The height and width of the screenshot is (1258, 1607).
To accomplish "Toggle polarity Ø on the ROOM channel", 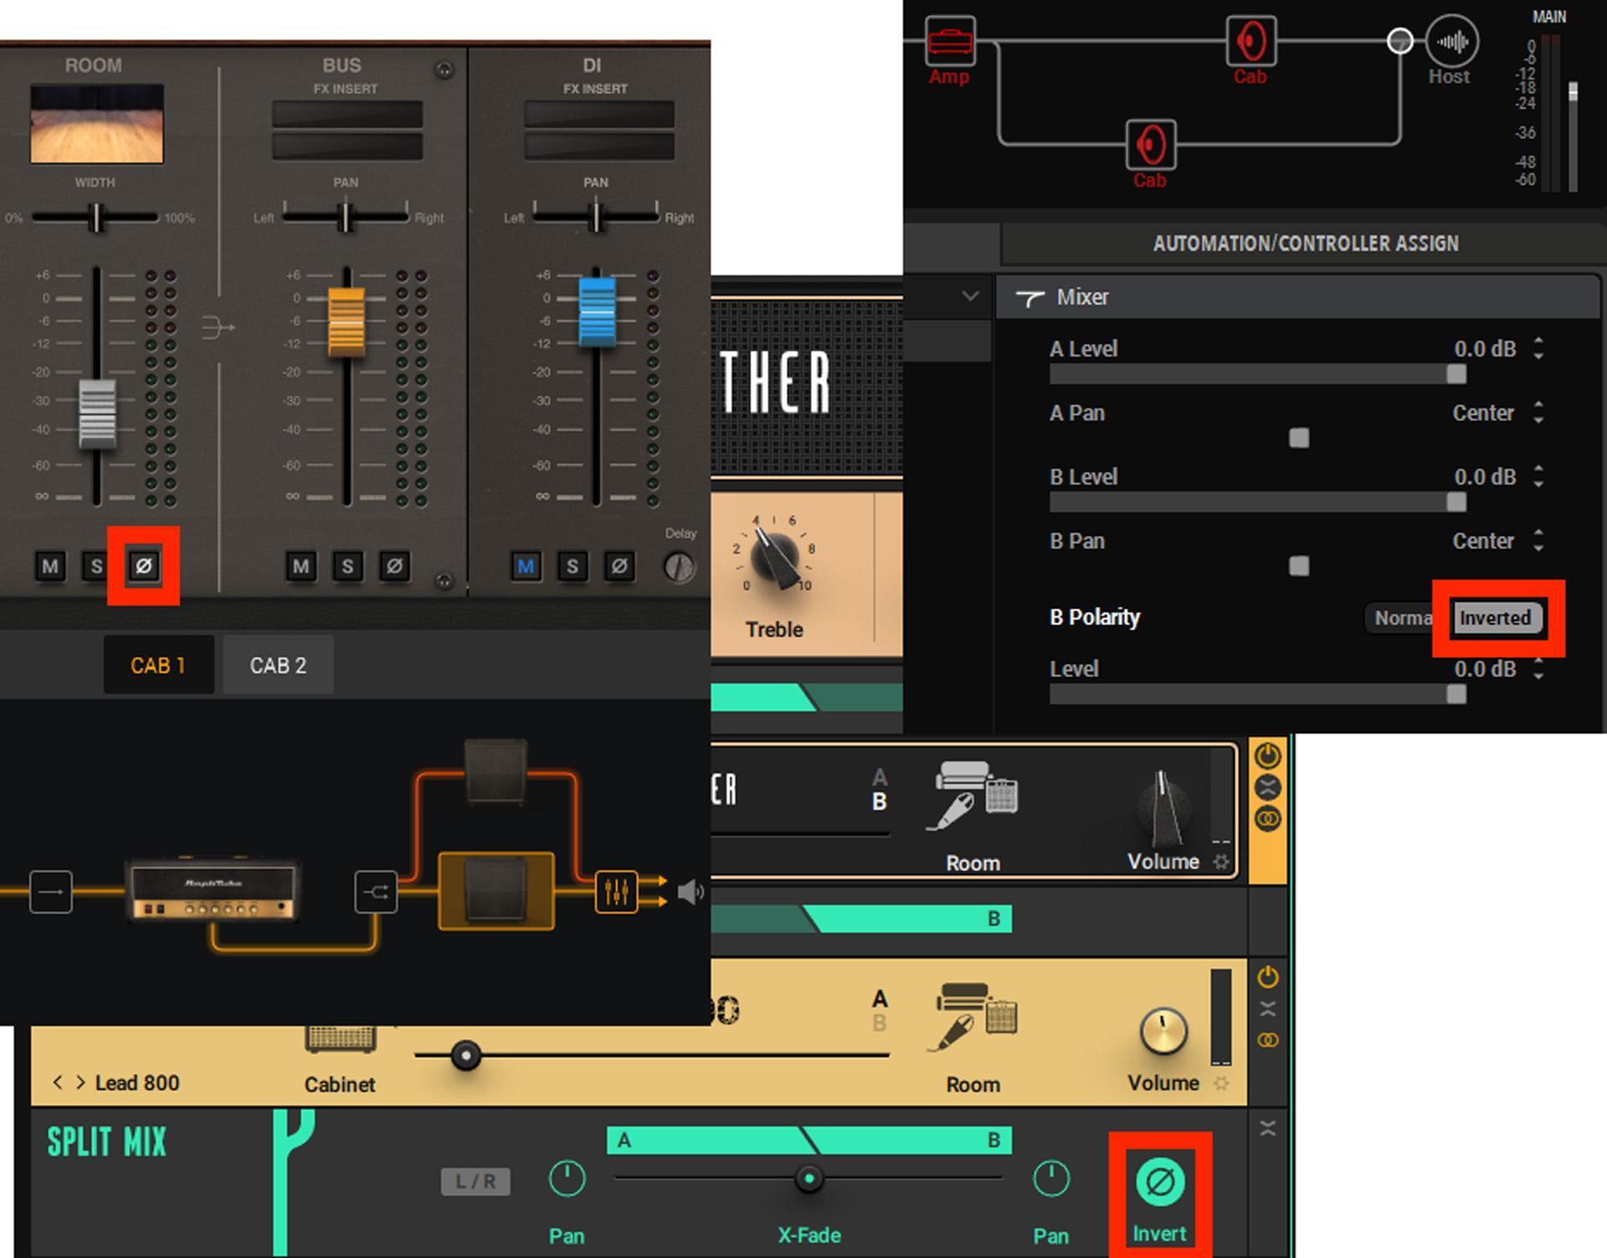I will point(143,566).
